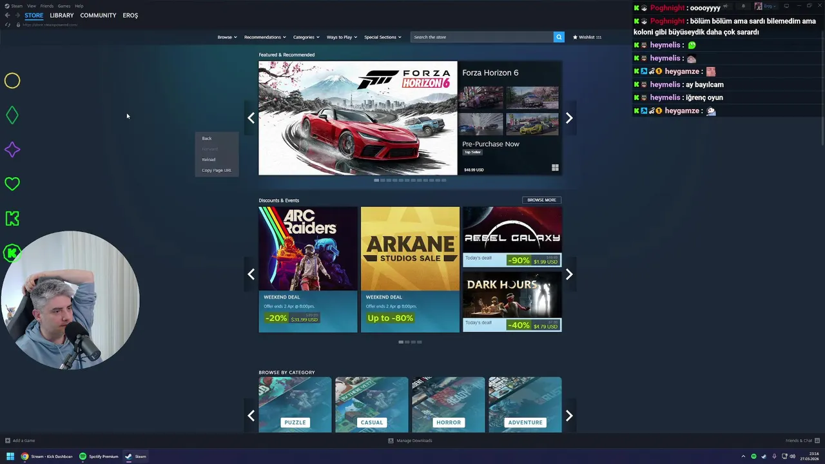Screen dimensions: 825x464
Task: Expand the Categories dropdown
Action: pyautogui.click(x=306, y=37)
